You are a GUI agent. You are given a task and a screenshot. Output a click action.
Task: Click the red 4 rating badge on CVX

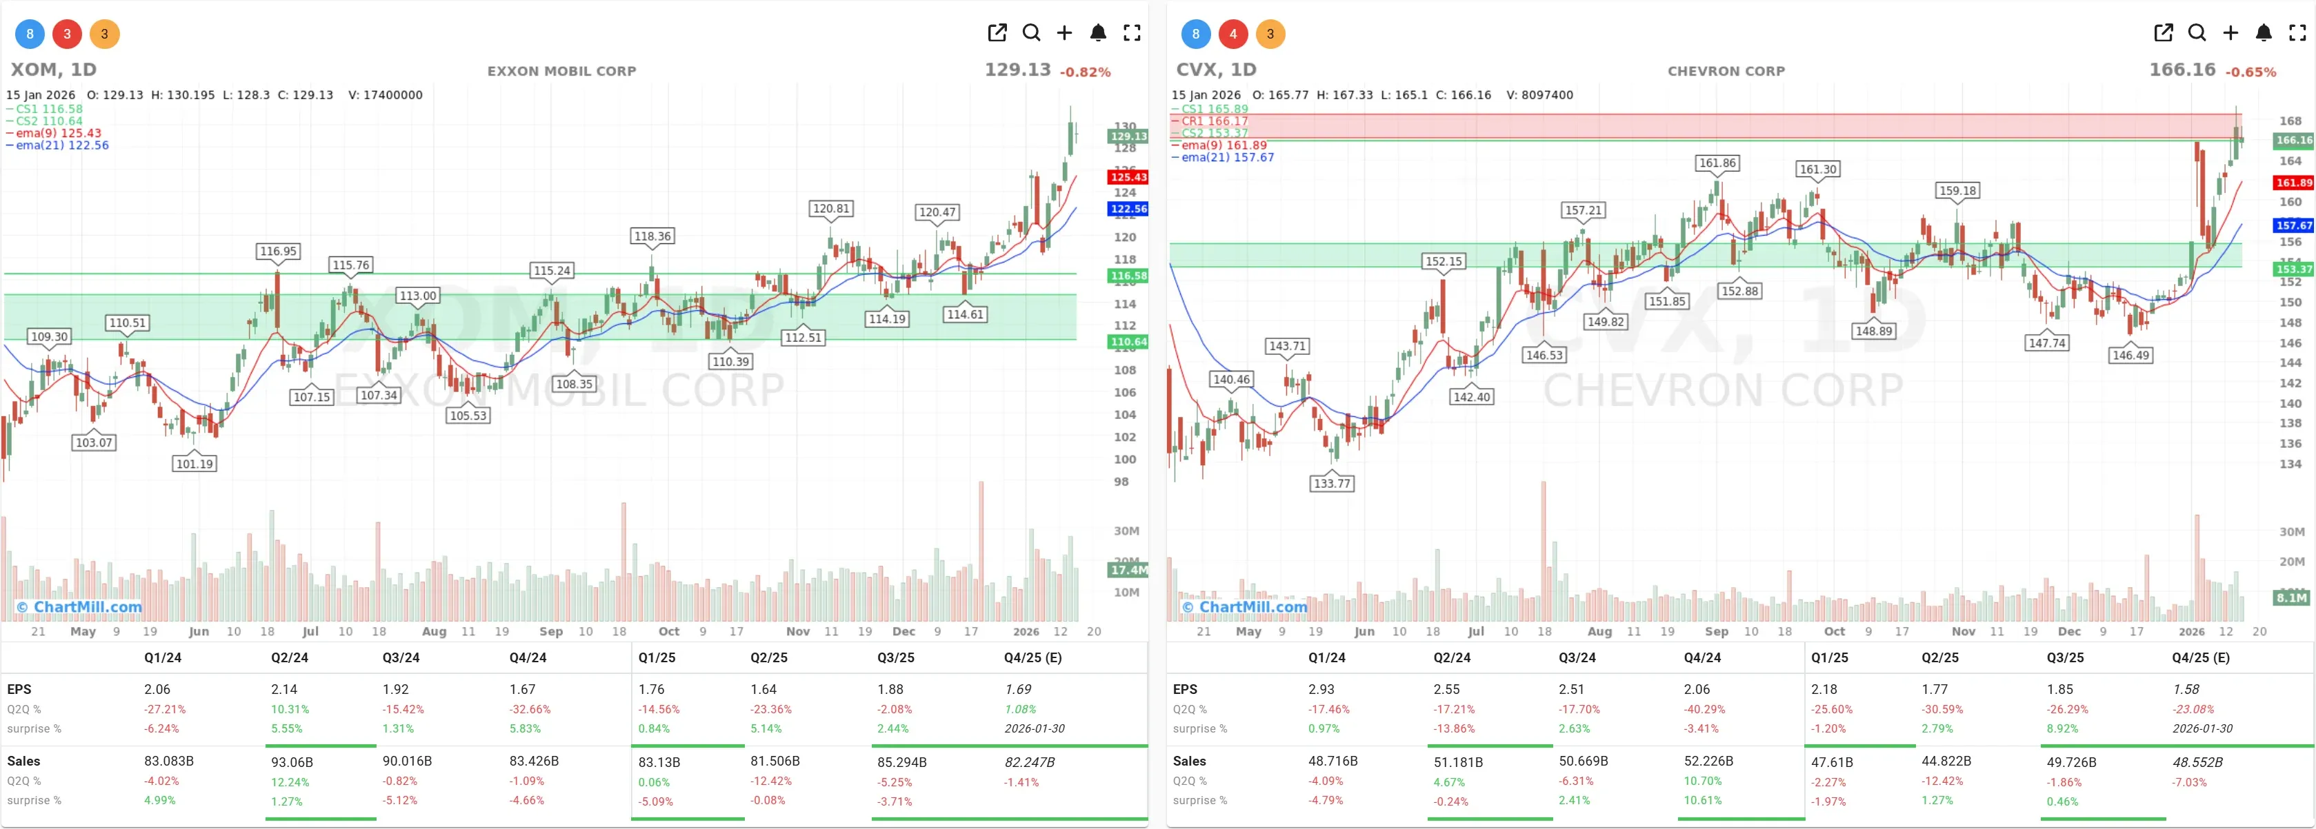[x=1232, y=33]
